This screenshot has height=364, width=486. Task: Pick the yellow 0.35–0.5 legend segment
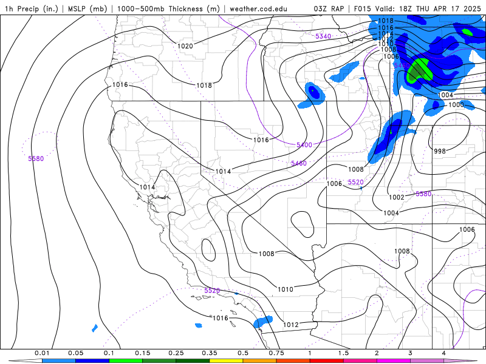[226, 361]
